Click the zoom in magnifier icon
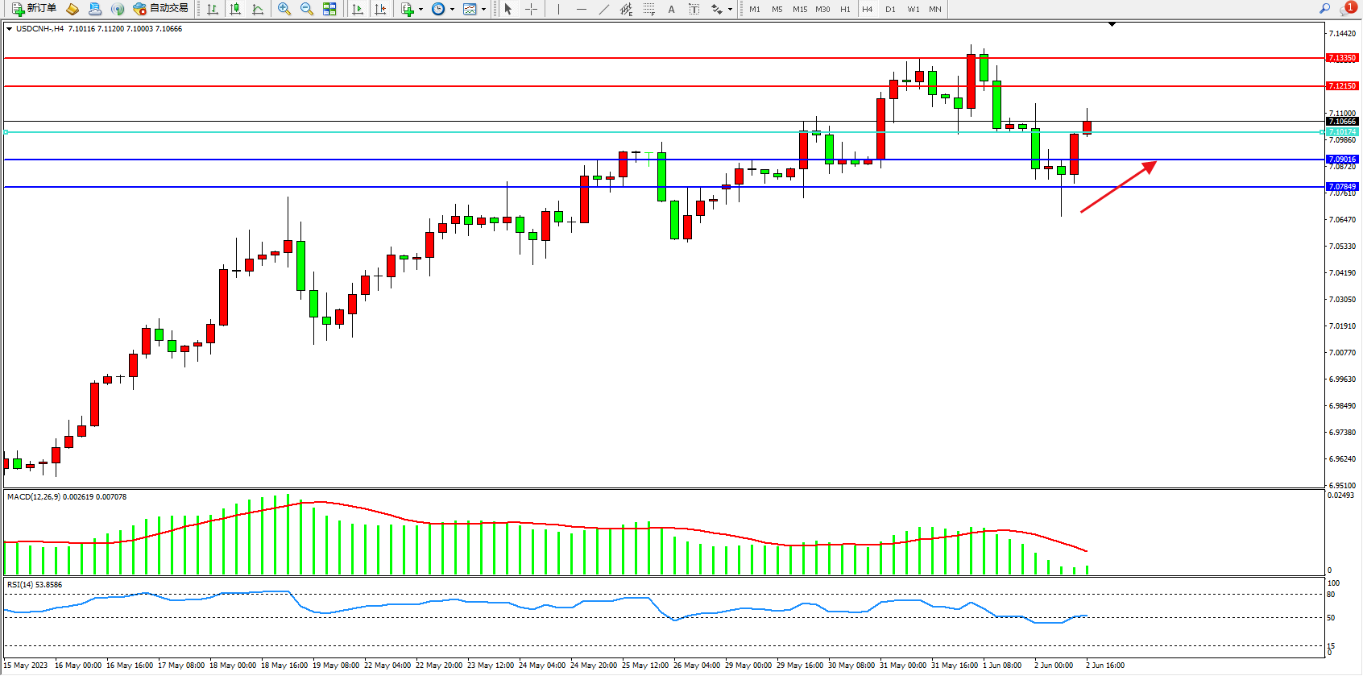 point(284,9)
